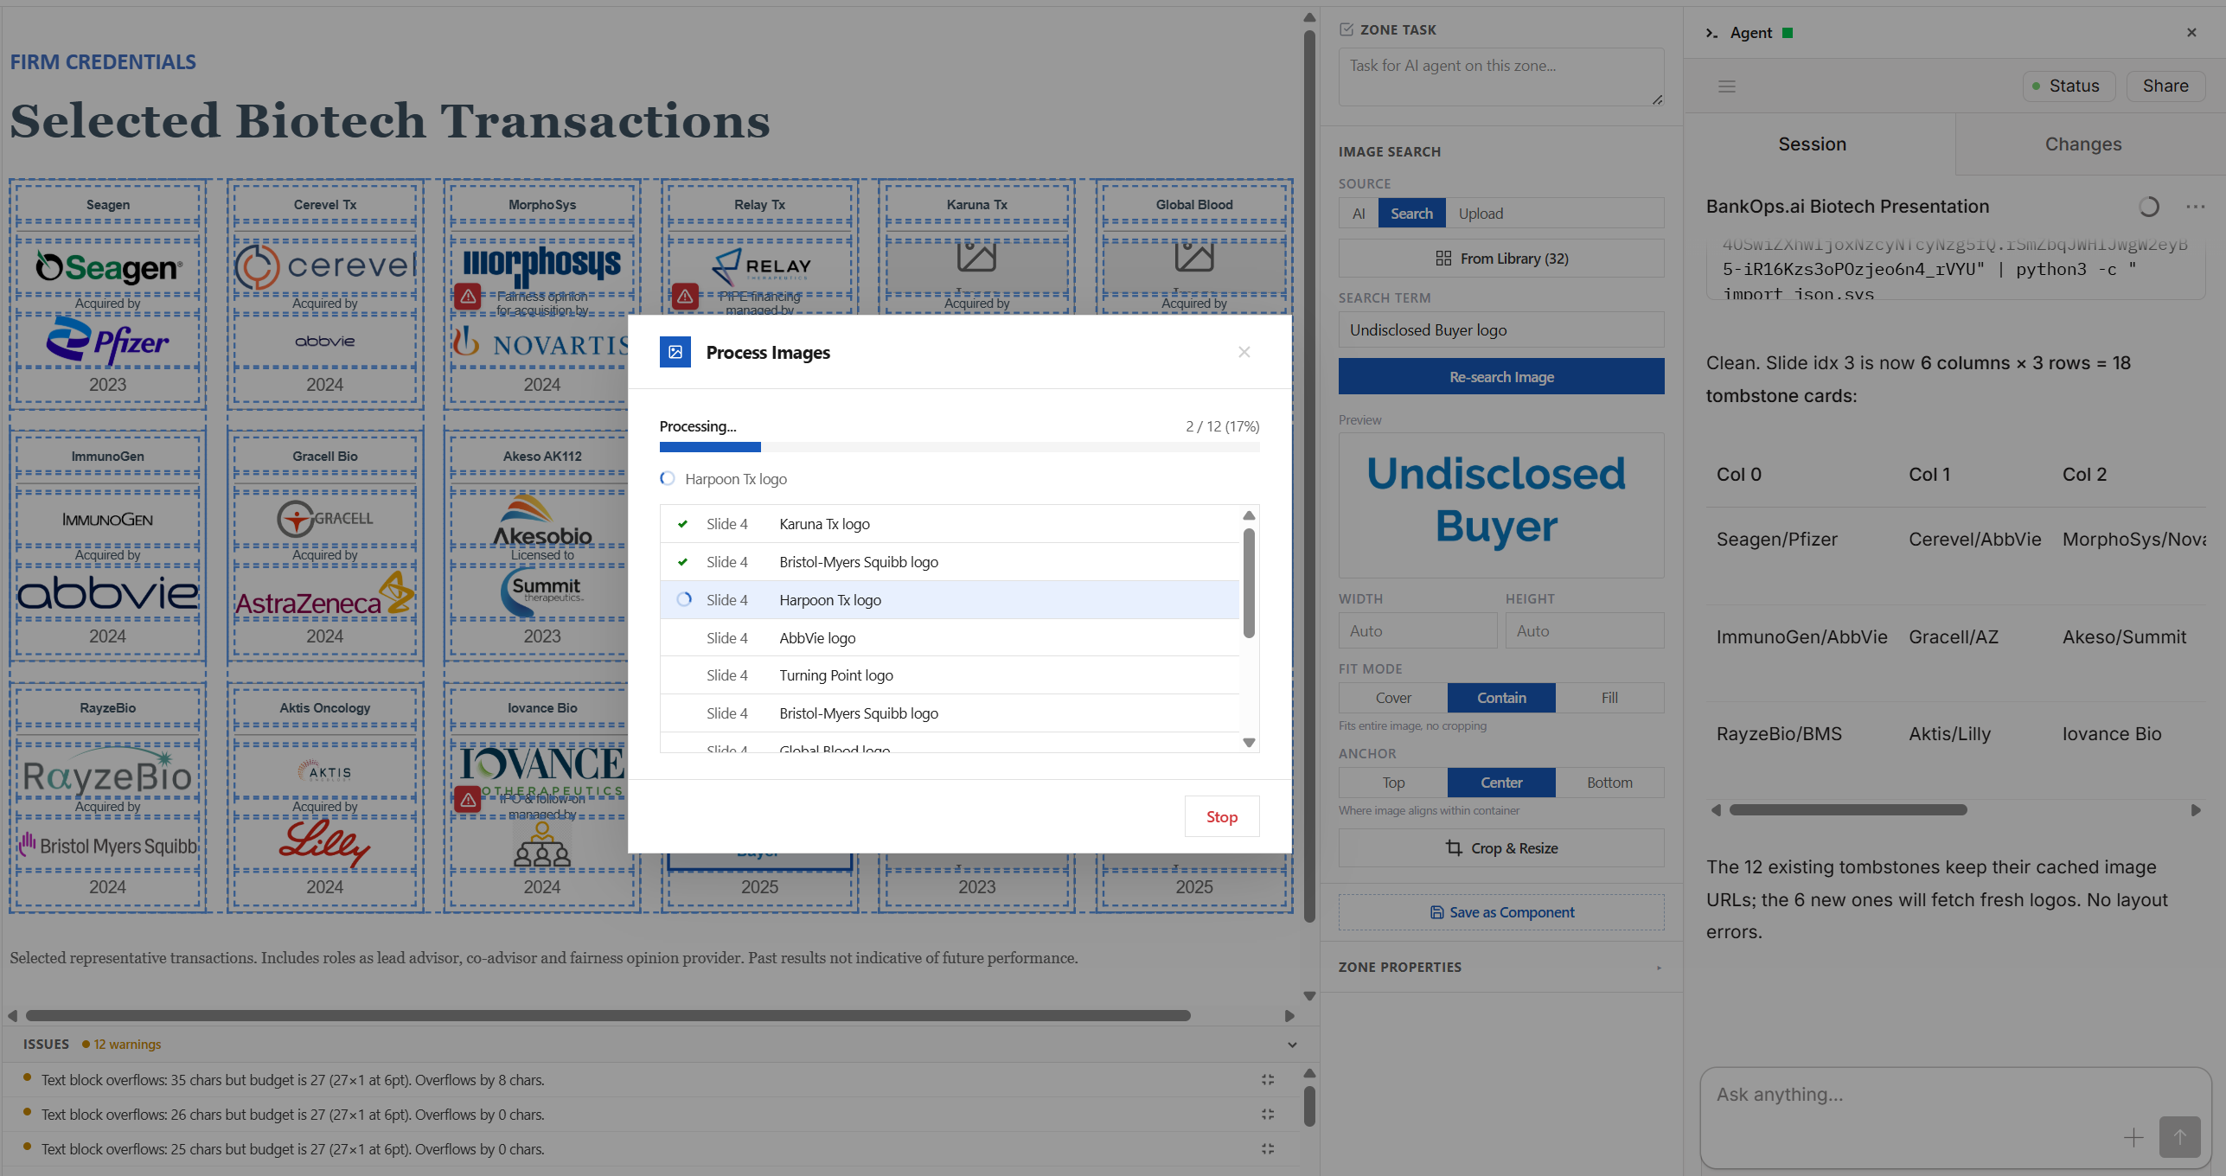The image size is (2226, 1176).
Task: Focus the zone task text field
Action: click(x=1500, y=77)
